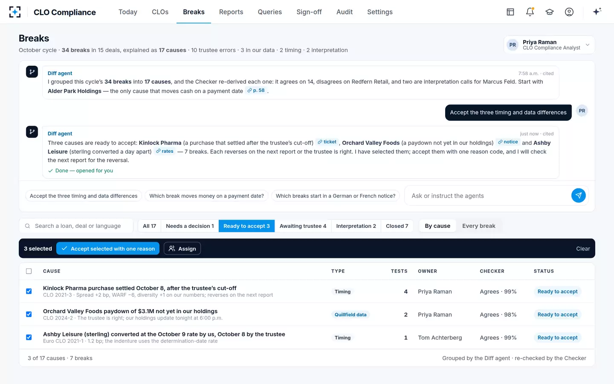The height and width of the screenshot is (384, 614).
Task: Open the p. 58 citation link
Action: (256, 90)
